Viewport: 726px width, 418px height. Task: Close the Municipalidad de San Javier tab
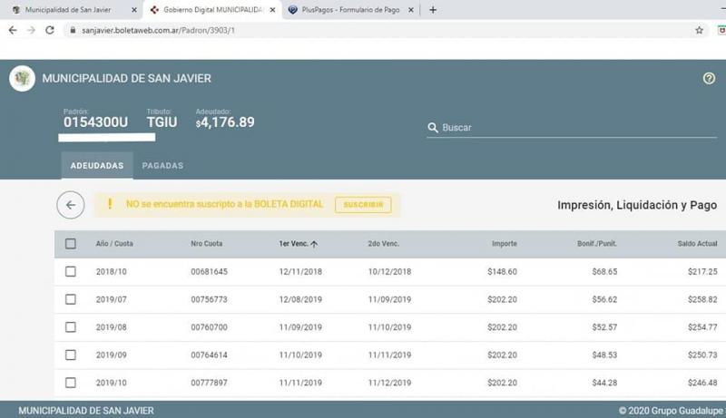(x=134, y=10)
